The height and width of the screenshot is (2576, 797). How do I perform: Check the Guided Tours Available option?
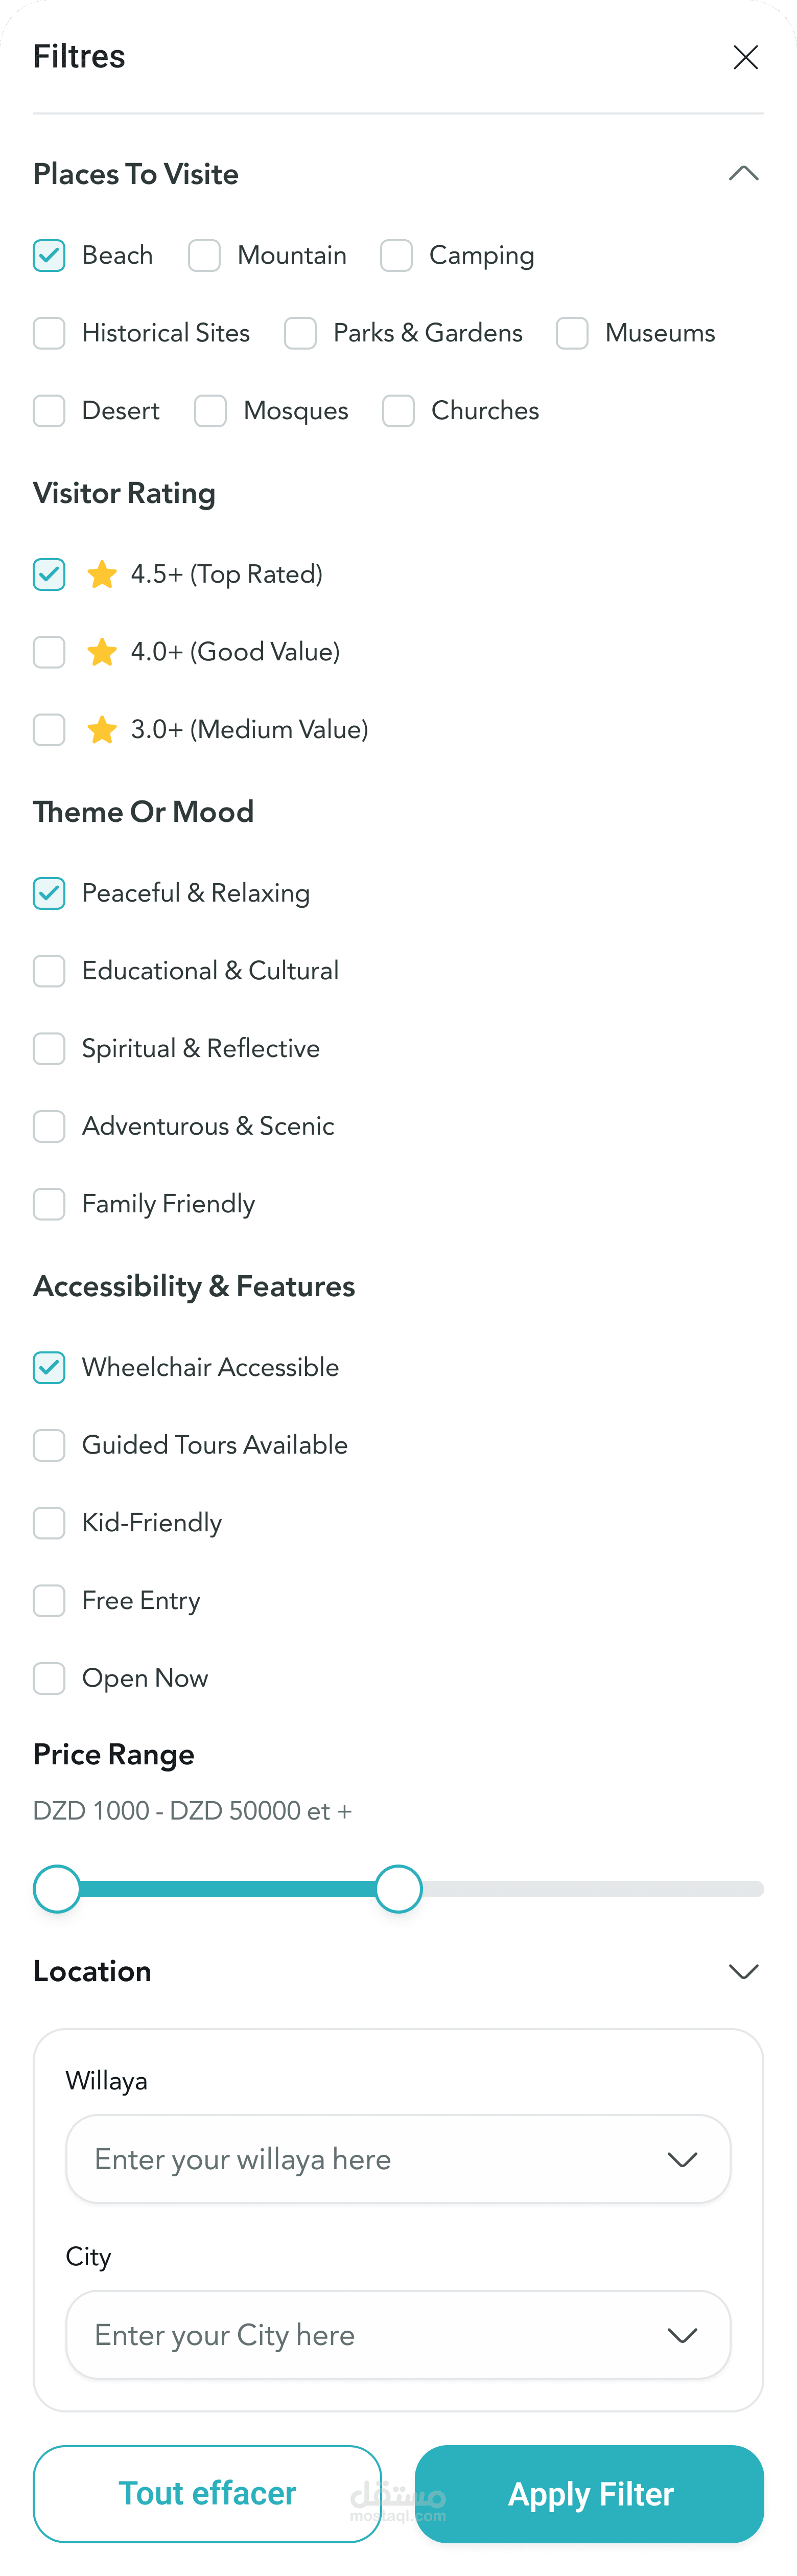pyautogui.click(x=49, y=1445)
